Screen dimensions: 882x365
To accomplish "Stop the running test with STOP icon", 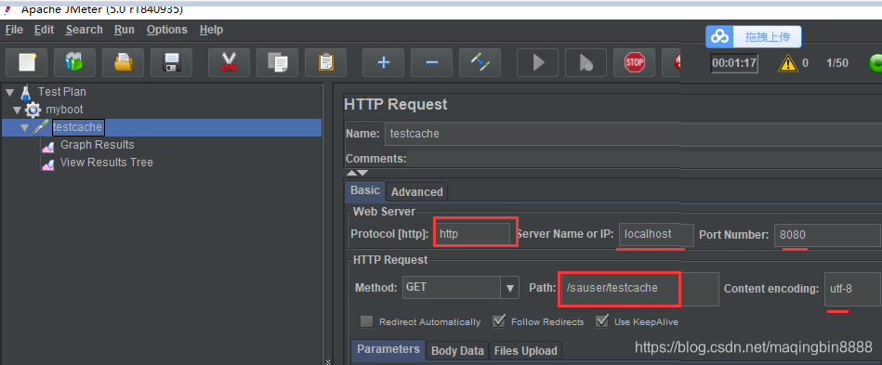I will click(634, 62).
